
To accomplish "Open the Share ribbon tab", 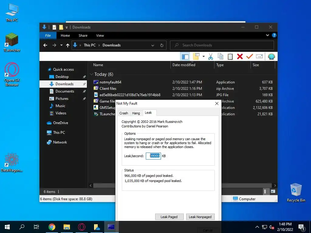I will (x=83, y=35).
